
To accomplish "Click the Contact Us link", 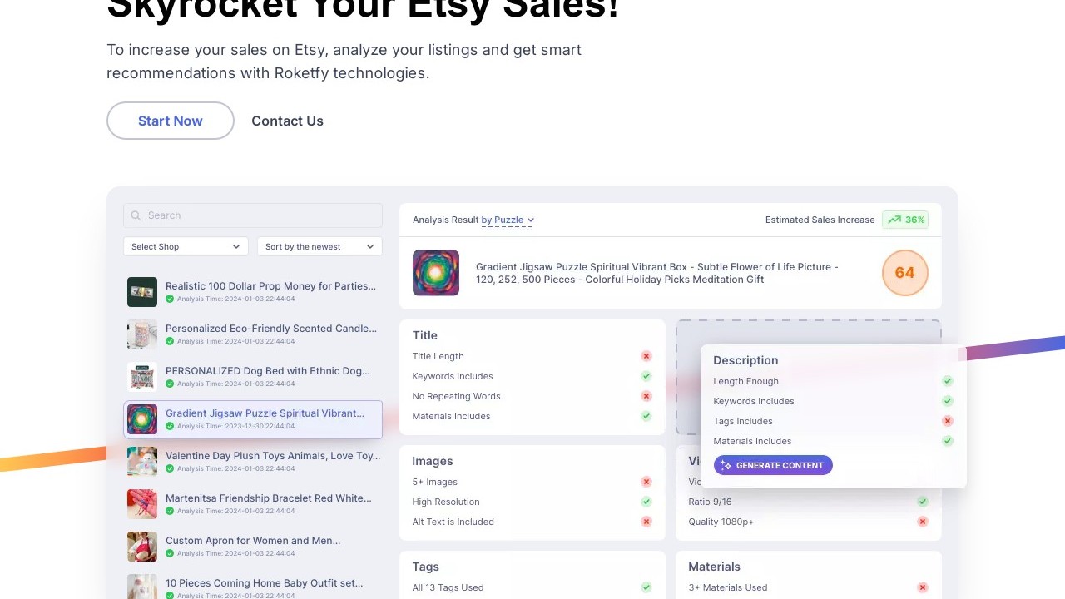I will [x=287, y=121].
